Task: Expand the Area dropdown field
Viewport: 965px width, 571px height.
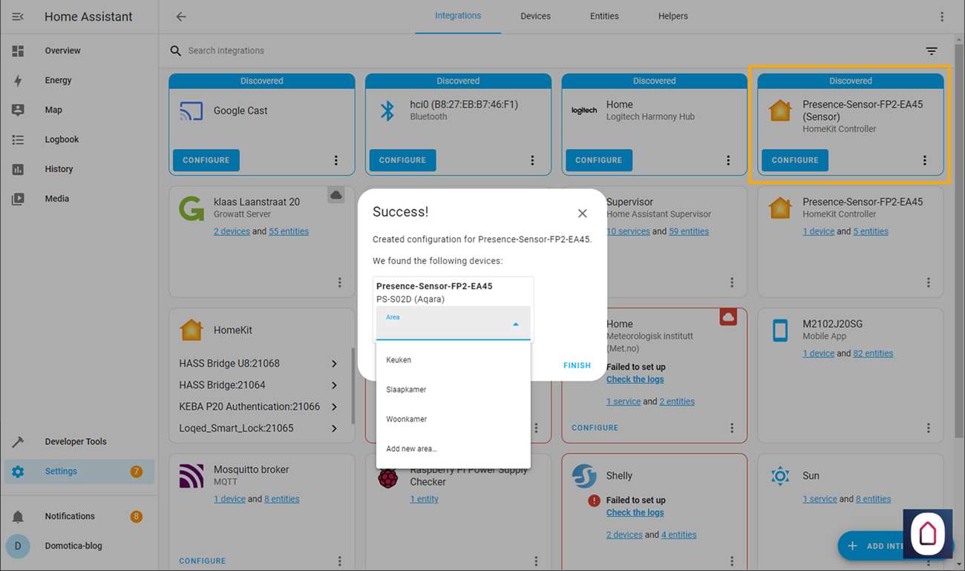Action: coord(453,324)
